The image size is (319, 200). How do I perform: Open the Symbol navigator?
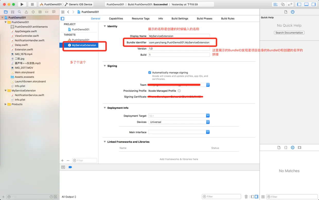(x=13, y=12)
